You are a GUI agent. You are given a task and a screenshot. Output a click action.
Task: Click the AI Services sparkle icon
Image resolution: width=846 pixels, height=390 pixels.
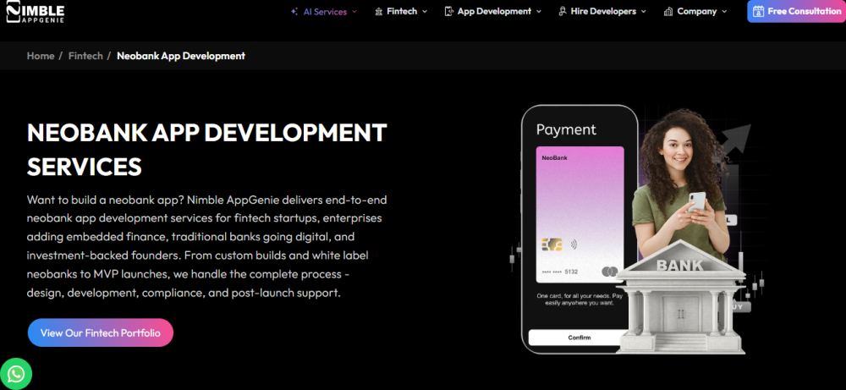pyautogui.click(x=294, y=11)
